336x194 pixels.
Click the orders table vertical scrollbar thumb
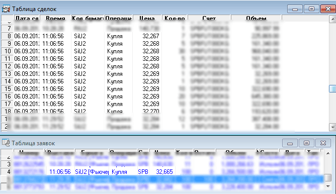coord(328,177)
